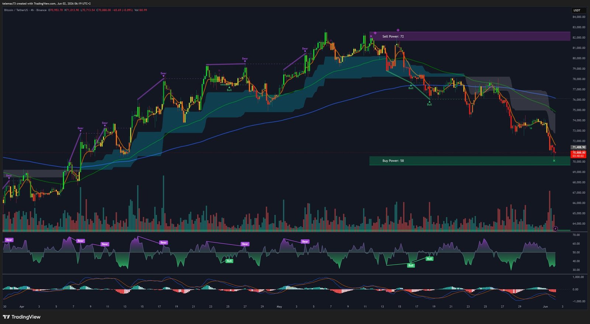Click the 82,000.00 price axis label
The height and width of the screenshot is (324, 590).
click(579, 38)
